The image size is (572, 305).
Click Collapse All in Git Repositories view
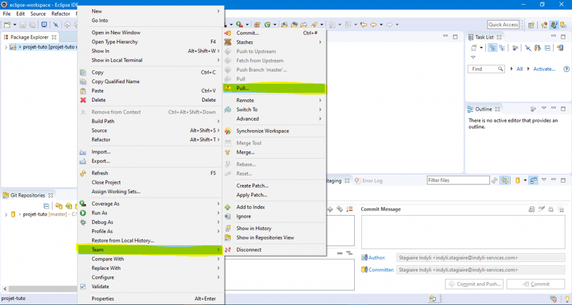pyautogui.click(x=46, y=206)
